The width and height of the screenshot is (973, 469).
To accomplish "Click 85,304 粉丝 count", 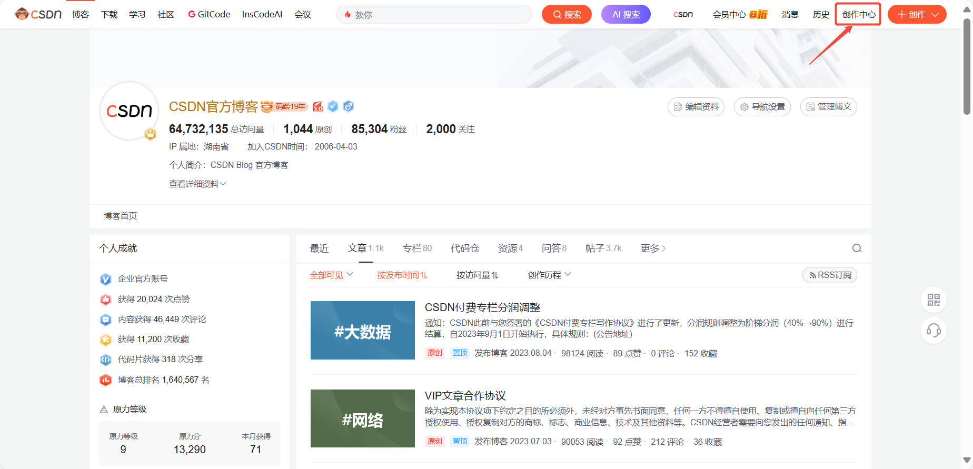I will 379,129.
